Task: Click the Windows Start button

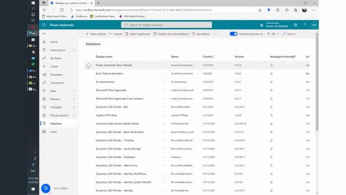Action: (x=33, y=3)
